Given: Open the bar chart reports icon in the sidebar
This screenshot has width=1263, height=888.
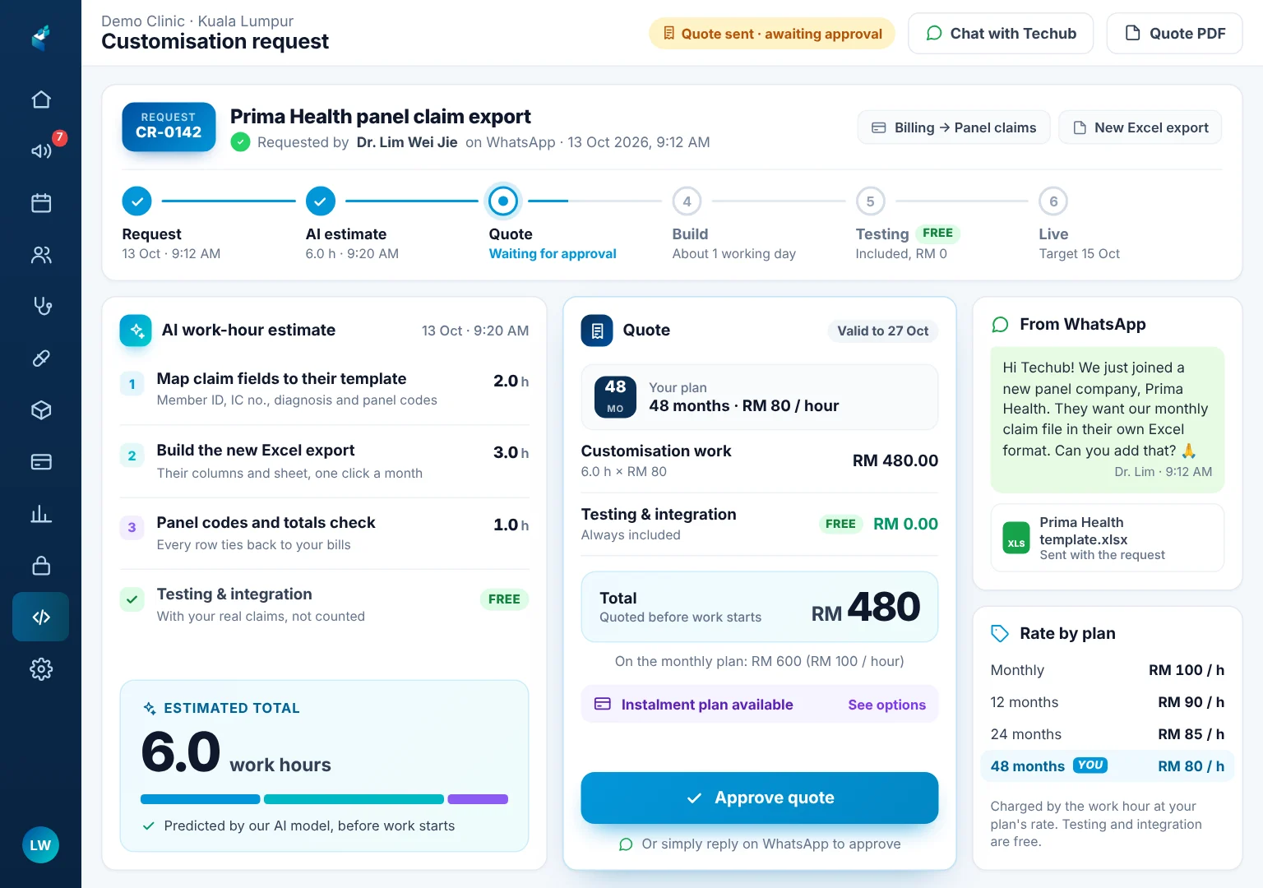Looking at the screenshot, I should pos(41,514).
